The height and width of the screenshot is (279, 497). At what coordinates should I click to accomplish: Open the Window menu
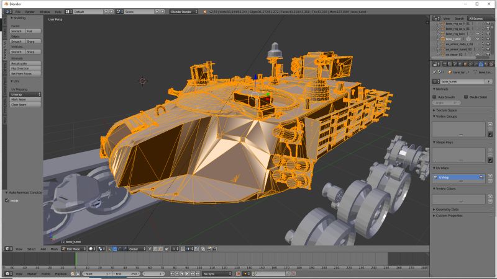point(45,12)
